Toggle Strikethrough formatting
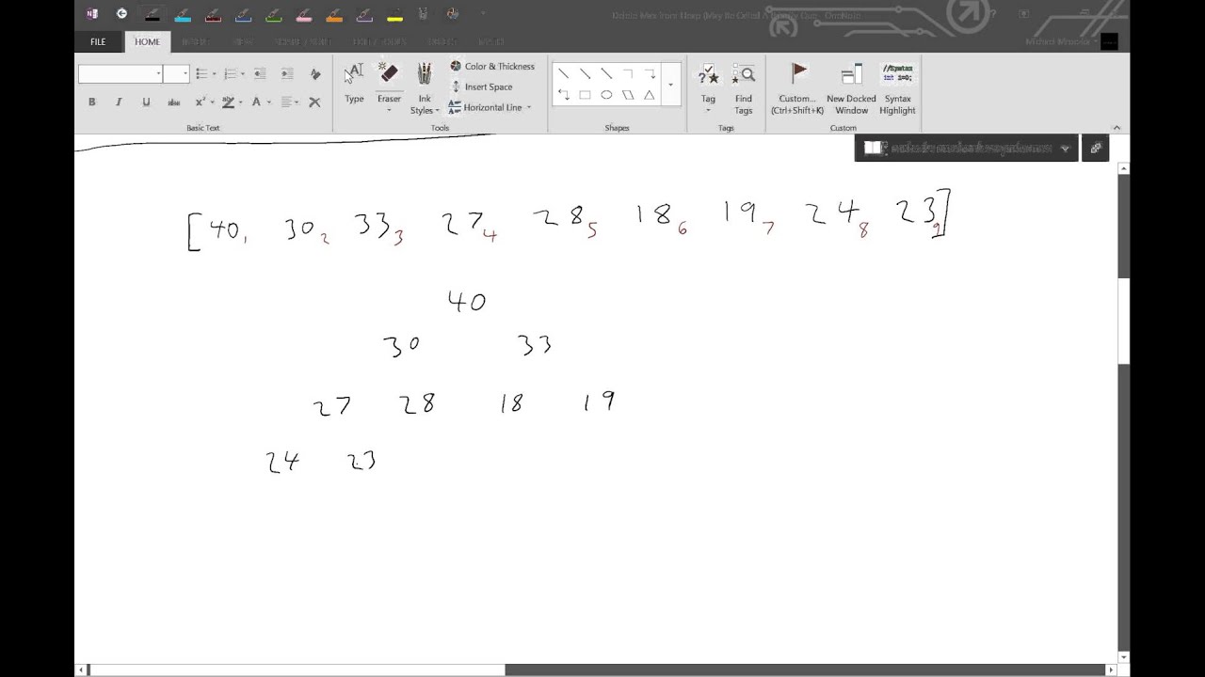Viewport: 1205px width, 677px height. pos(173,102)
